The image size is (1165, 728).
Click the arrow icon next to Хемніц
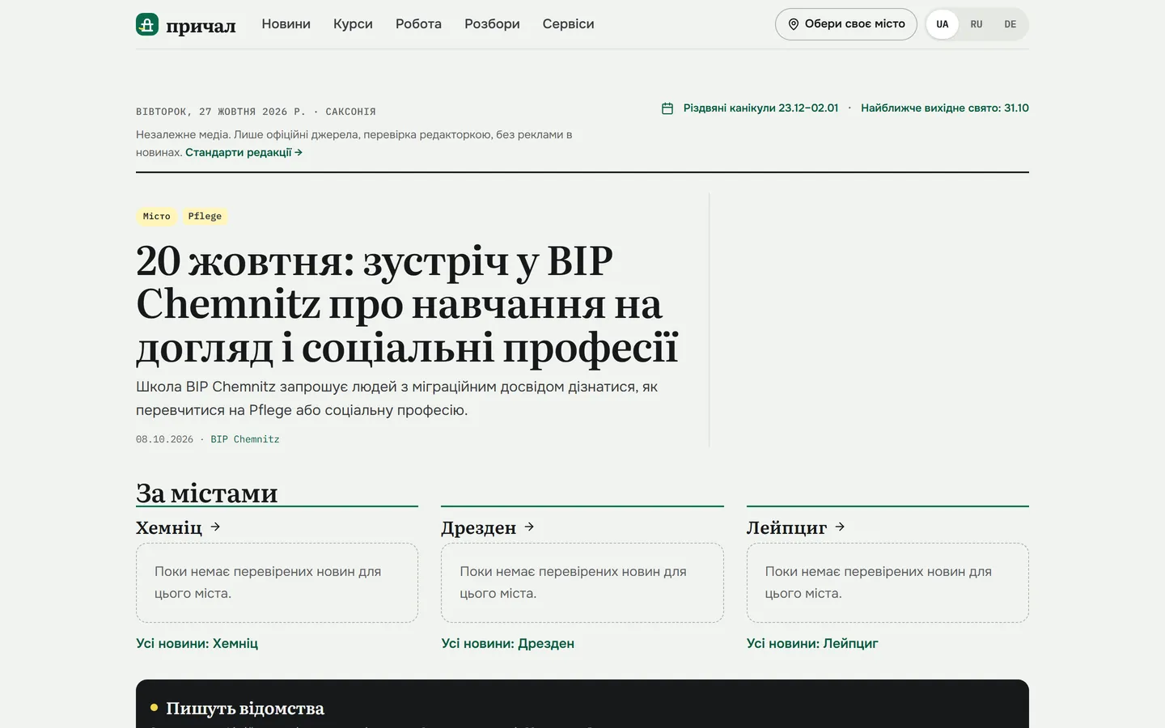click(215, 527)
